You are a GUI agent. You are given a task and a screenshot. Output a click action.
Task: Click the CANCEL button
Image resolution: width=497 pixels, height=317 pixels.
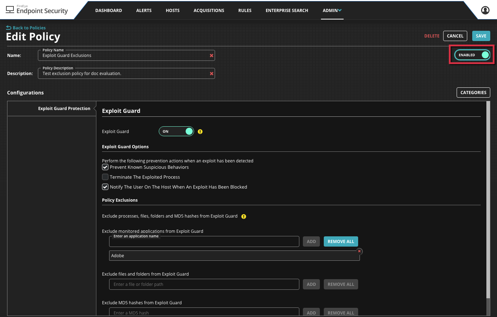(455, 36)
